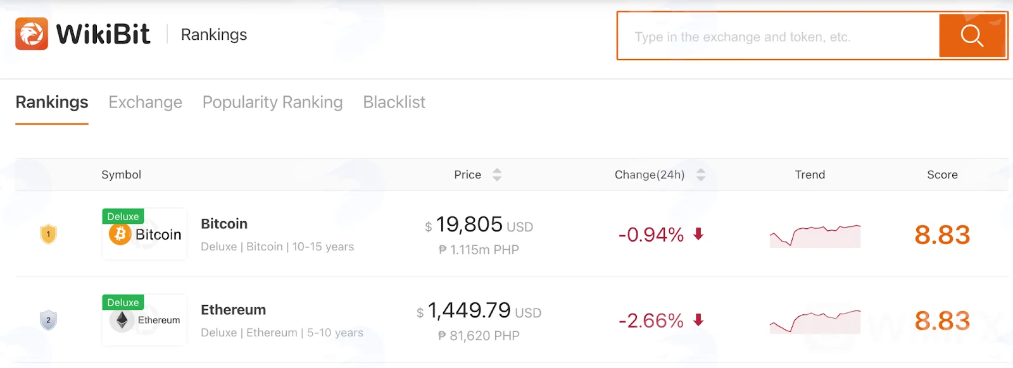Viewport: 1013px width, 368px height.
Task: Sort the list by the Price column arrows
Action: tap(497, 175)
